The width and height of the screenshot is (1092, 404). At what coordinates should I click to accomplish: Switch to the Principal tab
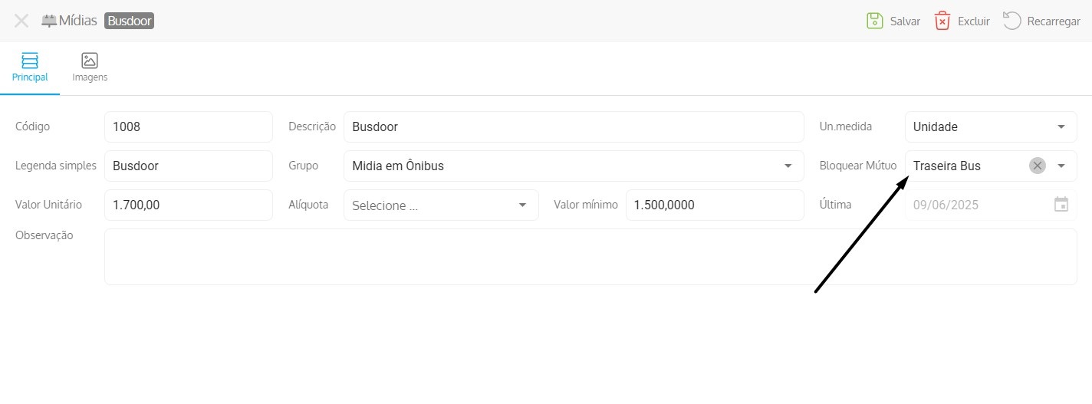point(30,68)
